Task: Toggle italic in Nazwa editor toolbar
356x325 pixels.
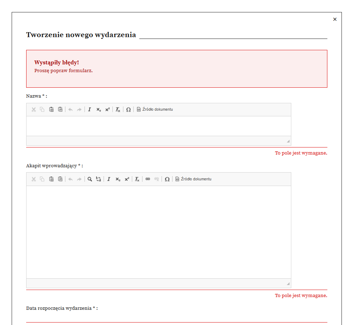Action: pyautogui.click(x=89, y=110)
